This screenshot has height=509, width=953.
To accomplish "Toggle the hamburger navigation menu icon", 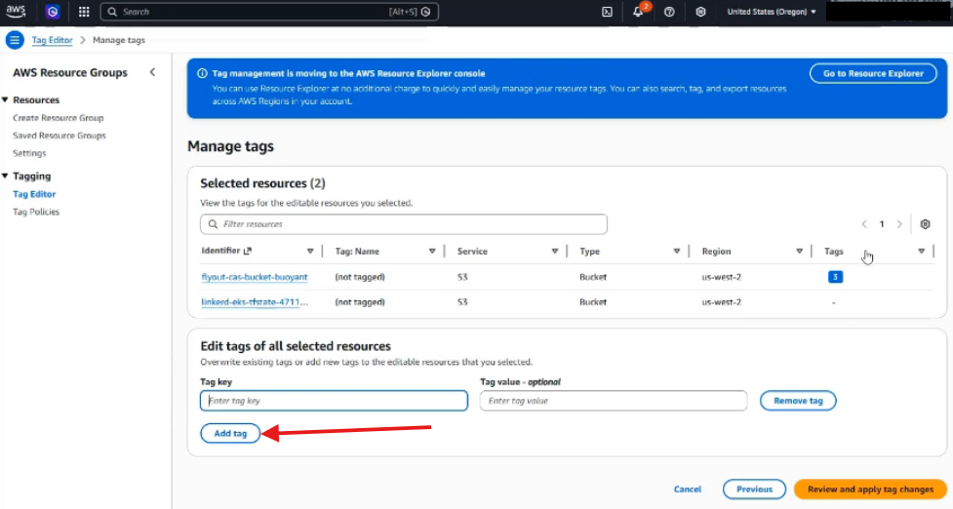I will pyautogui.click(x=15, y=40).
